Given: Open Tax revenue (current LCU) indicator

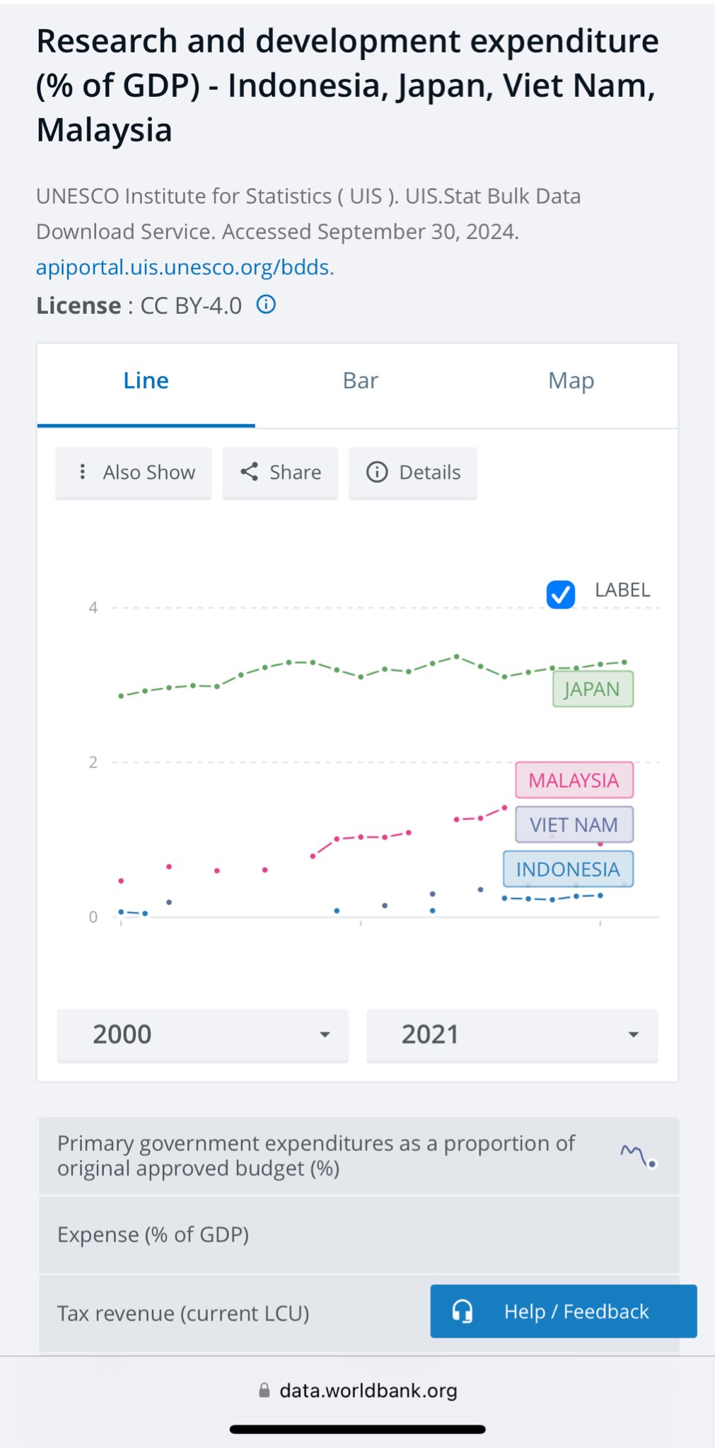Looking at the screenshot, I should tap(183, 1313).
